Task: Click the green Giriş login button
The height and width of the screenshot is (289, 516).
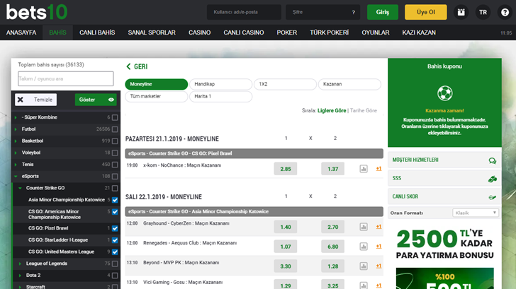Action: coord(383,13)
